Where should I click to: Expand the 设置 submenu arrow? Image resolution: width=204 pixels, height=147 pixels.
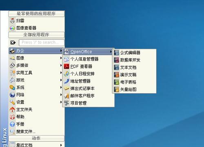(x=61, y=102)
